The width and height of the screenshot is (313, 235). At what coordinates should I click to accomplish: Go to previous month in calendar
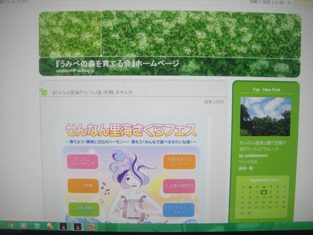248,180
